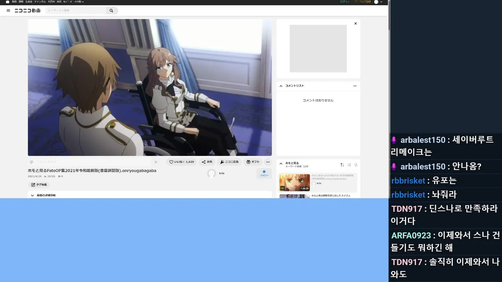Toggle playlist repeat icon
Viewport: 502px width, 282px height.
click(x=356, y=165)
